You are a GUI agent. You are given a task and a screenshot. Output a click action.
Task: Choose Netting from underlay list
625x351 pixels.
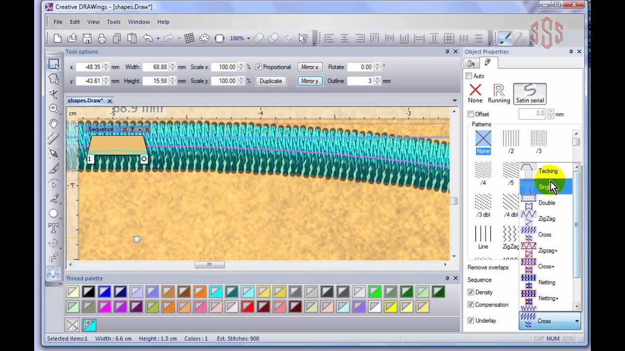(546, 282)
